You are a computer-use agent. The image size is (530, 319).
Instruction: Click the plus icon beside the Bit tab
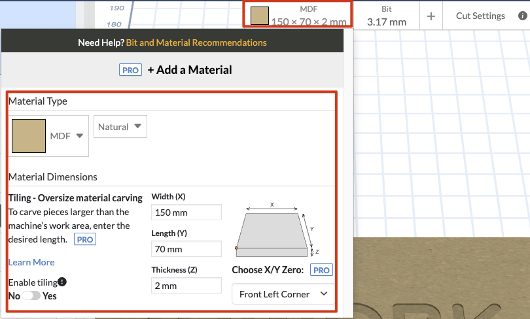click(431, 16)
